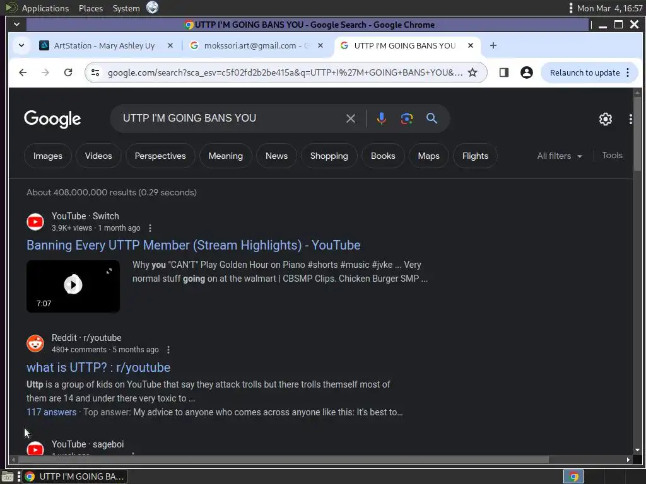This screenshot has width=646, height=484.
Task: Click the YouTube favicon of Switch result
Action: [x=35, y=222]
